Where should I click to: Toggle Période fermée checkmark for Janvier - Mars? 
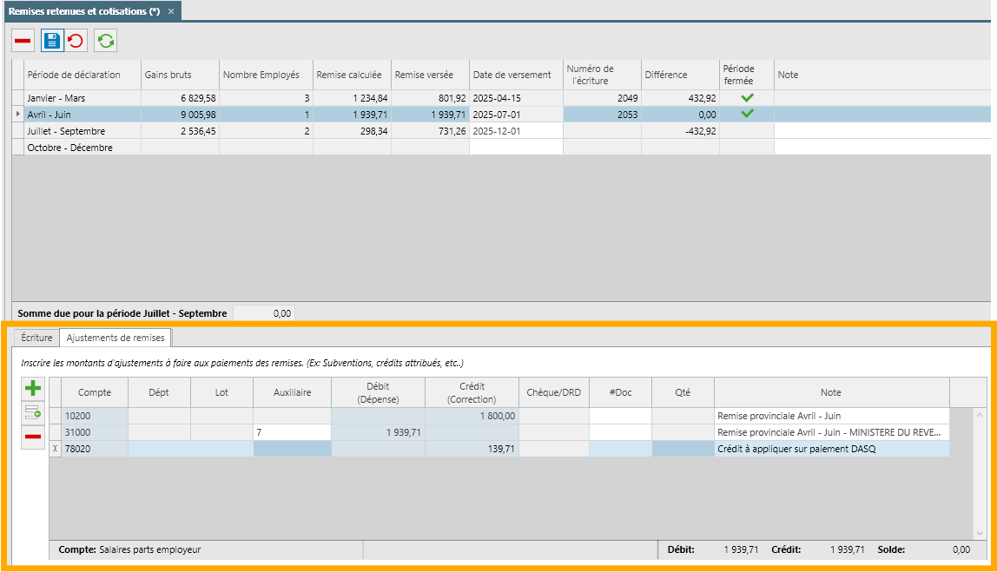point(747,98)
